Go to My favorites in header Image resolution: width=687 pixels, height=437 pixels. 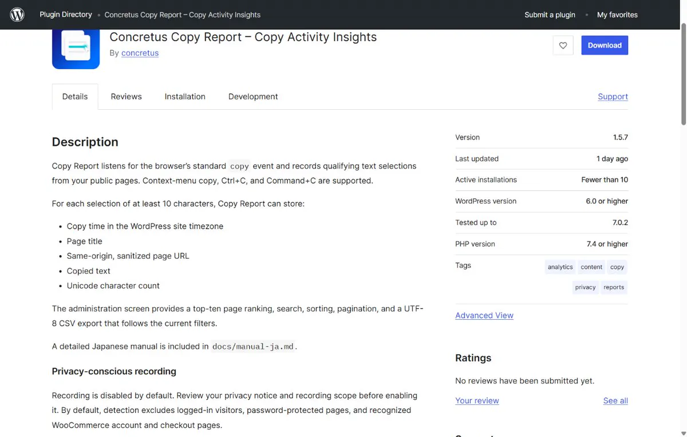click(x=617, y=15)
